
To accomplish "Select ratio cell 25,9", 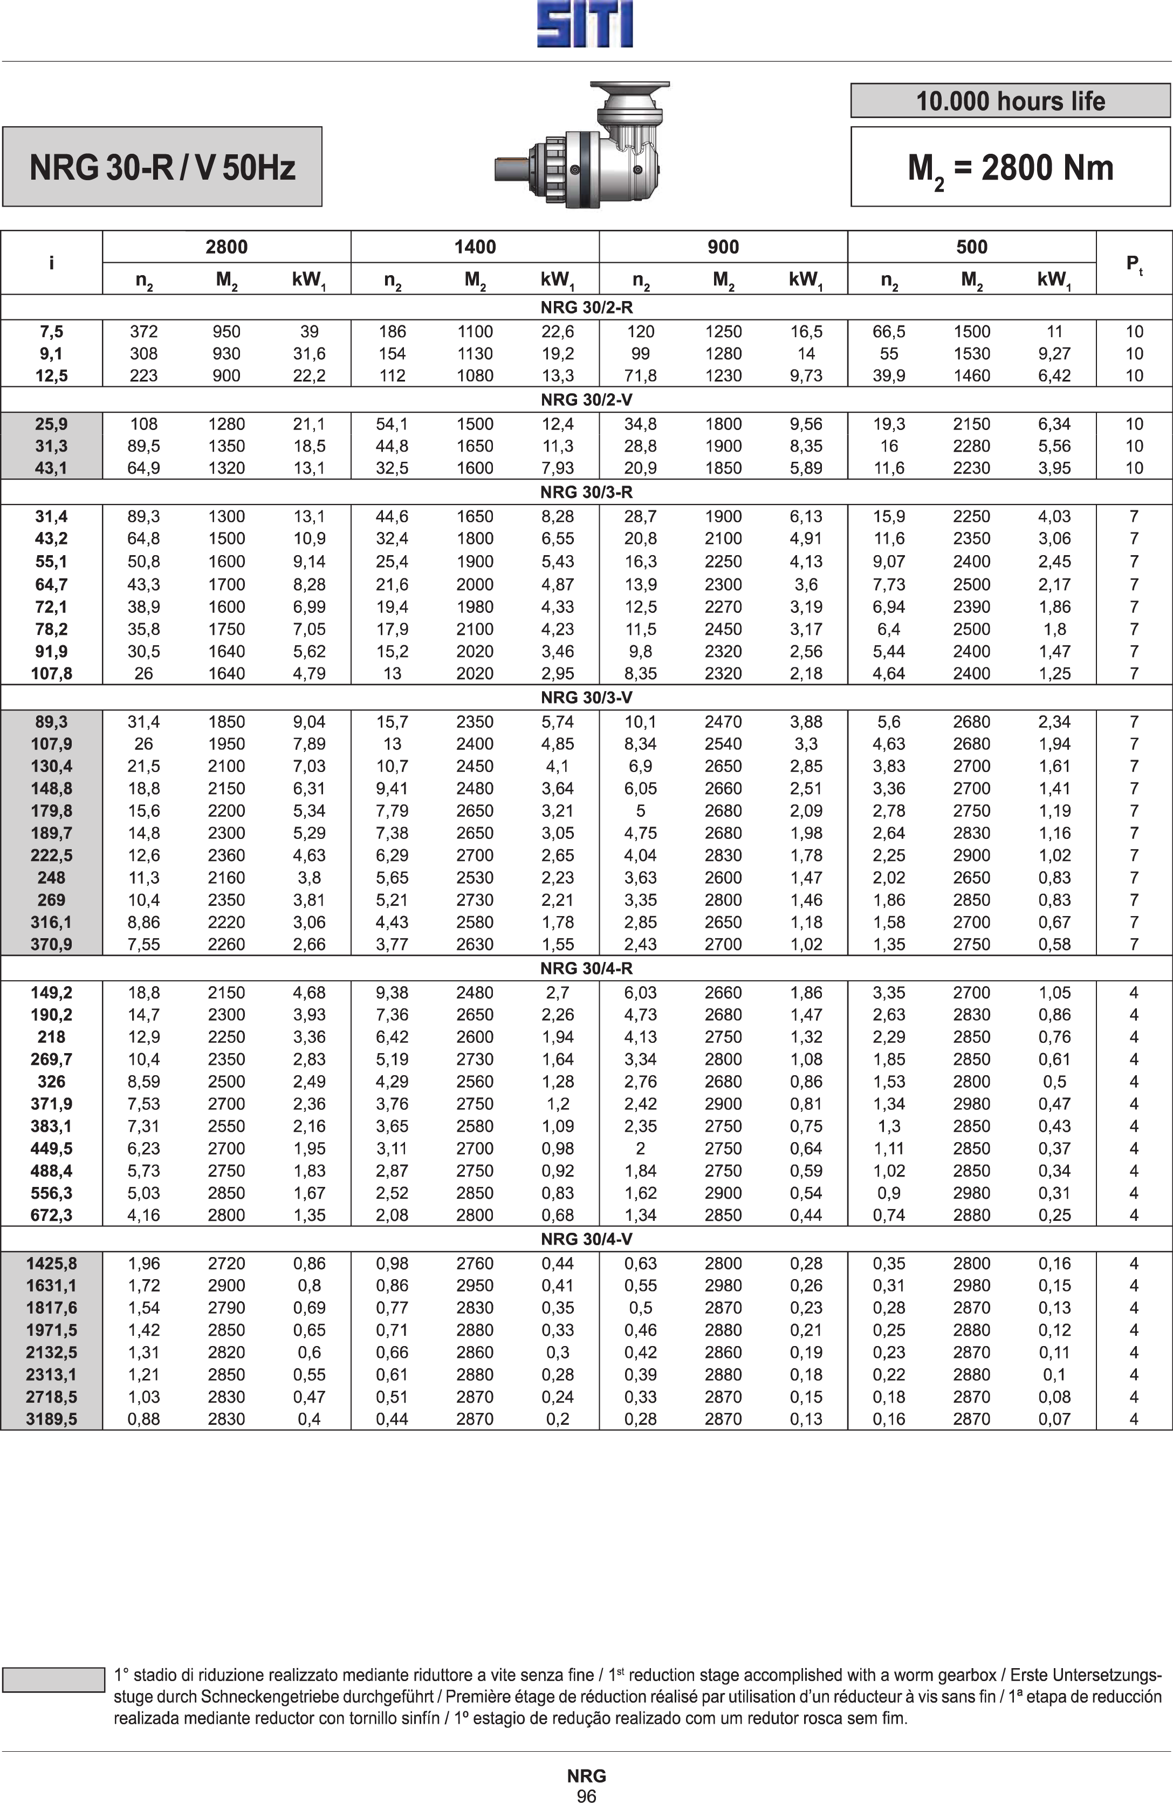I will tap(51, 424).
